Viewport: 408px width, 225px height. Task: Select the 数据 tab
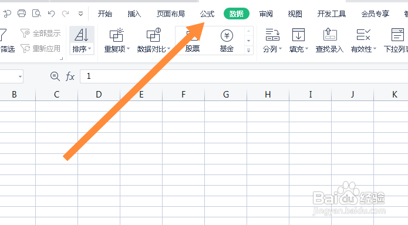click(x=237, y=14)
